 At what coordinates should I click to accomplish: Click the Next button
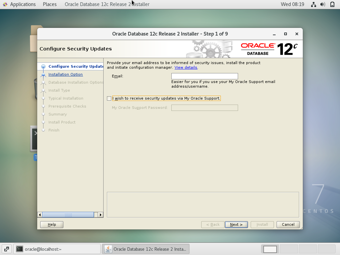[x=236, y=224]
